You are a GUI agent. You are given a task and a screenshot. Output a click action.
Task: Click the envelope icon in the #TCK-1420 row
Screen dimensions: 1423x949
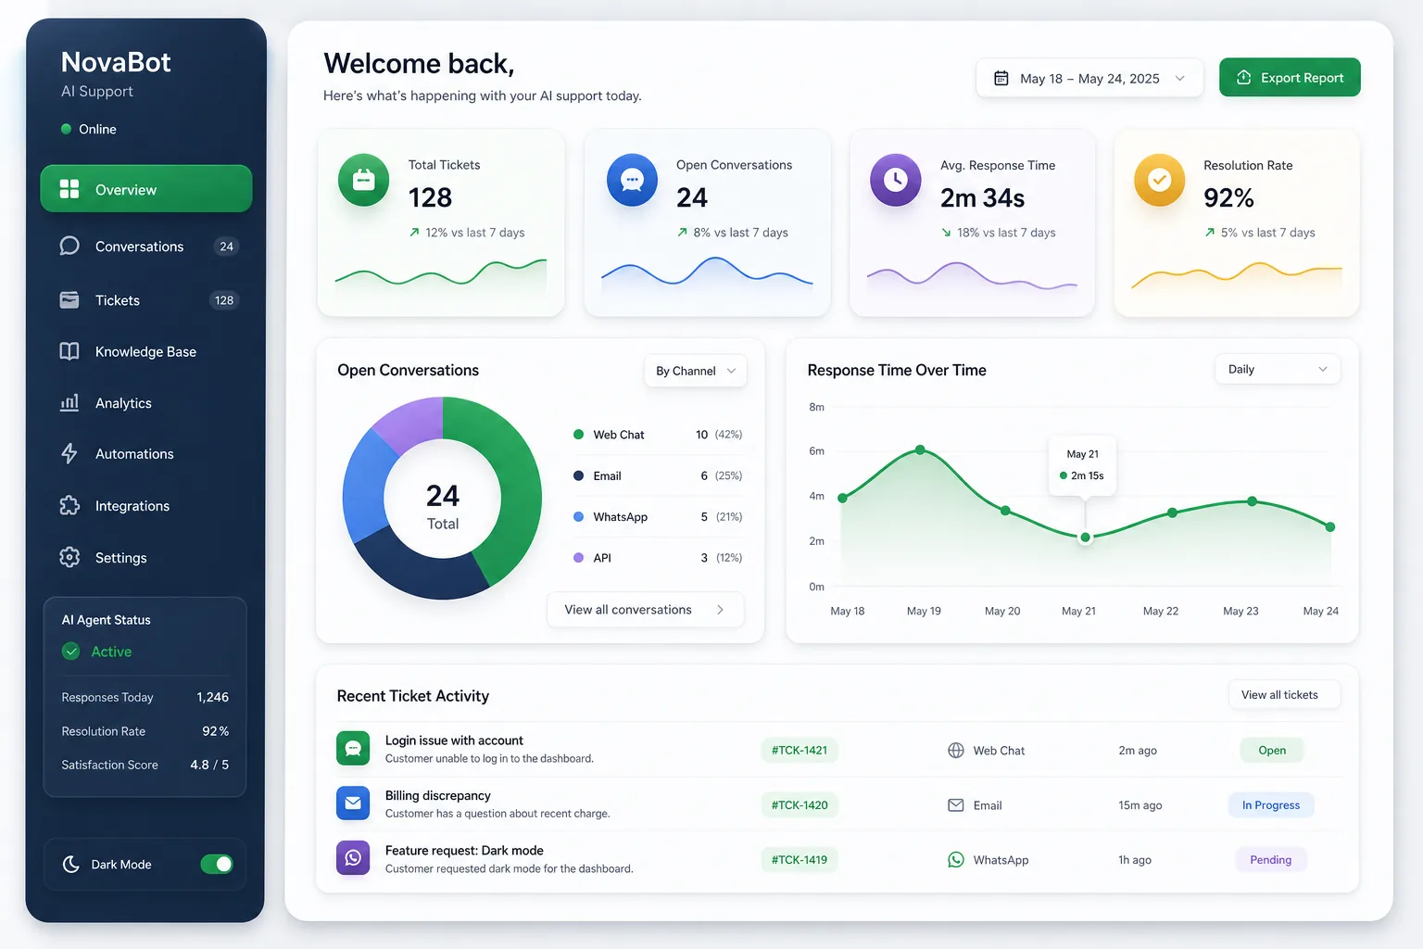click(x=956, y=805)
